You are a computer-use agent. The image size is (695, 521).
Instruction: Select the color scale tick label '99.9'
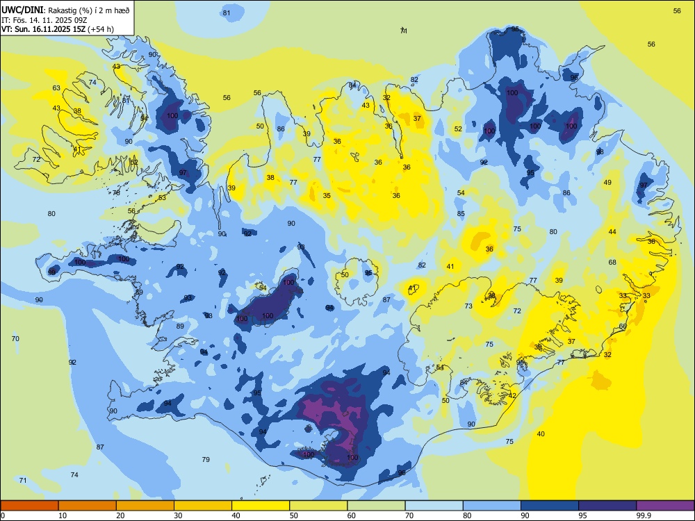pyautogui.click(x=643, y=515)
